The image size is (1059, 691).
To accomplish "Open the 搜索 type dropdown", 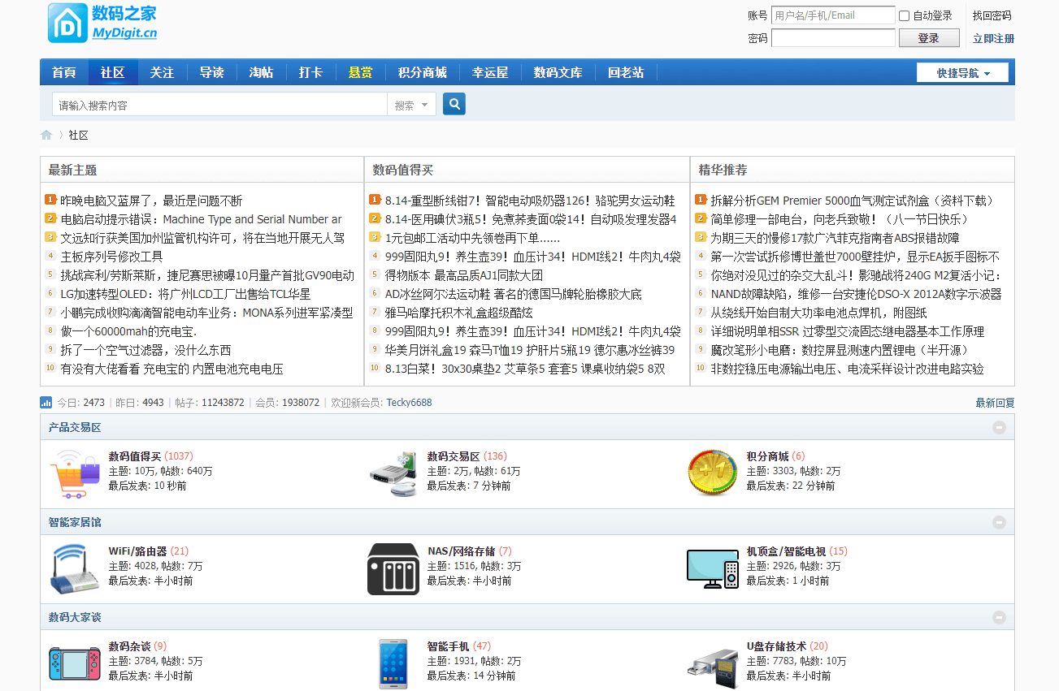I will click(x=411, y=105).
